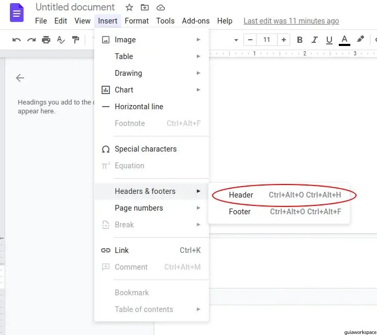Screen dimensions: 377x335
Task: Expand the Page numbers submenu
Action: [151, 208]
